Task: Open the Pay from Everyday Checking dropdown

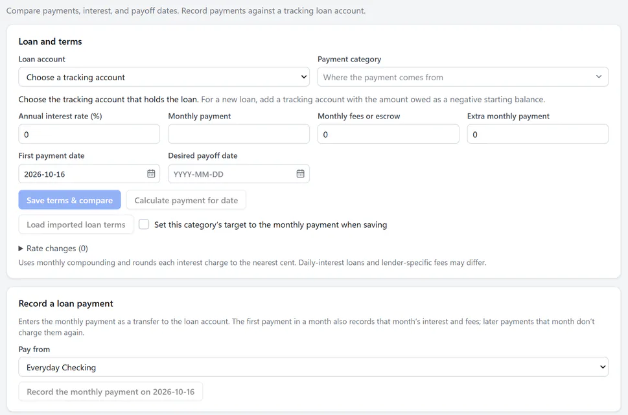Action: [x=313, y=367]
